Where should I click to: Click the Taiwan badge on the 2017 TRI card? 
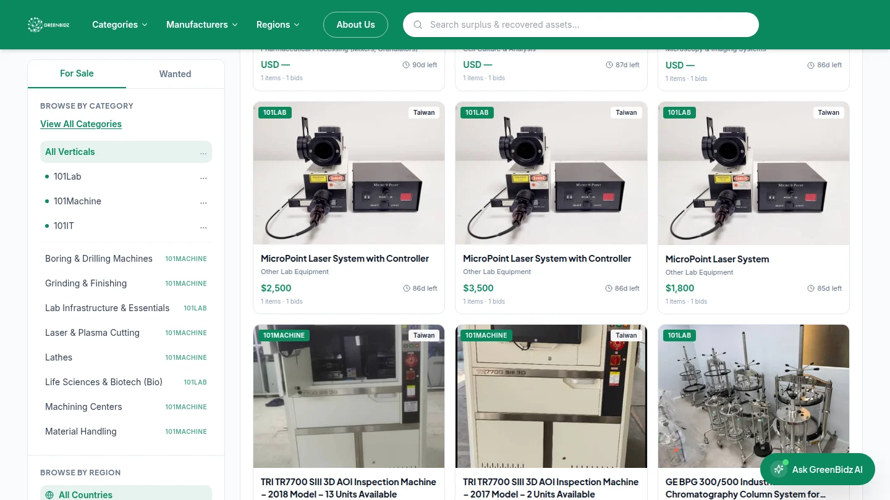pyautogui.click(x=626, y=335)
